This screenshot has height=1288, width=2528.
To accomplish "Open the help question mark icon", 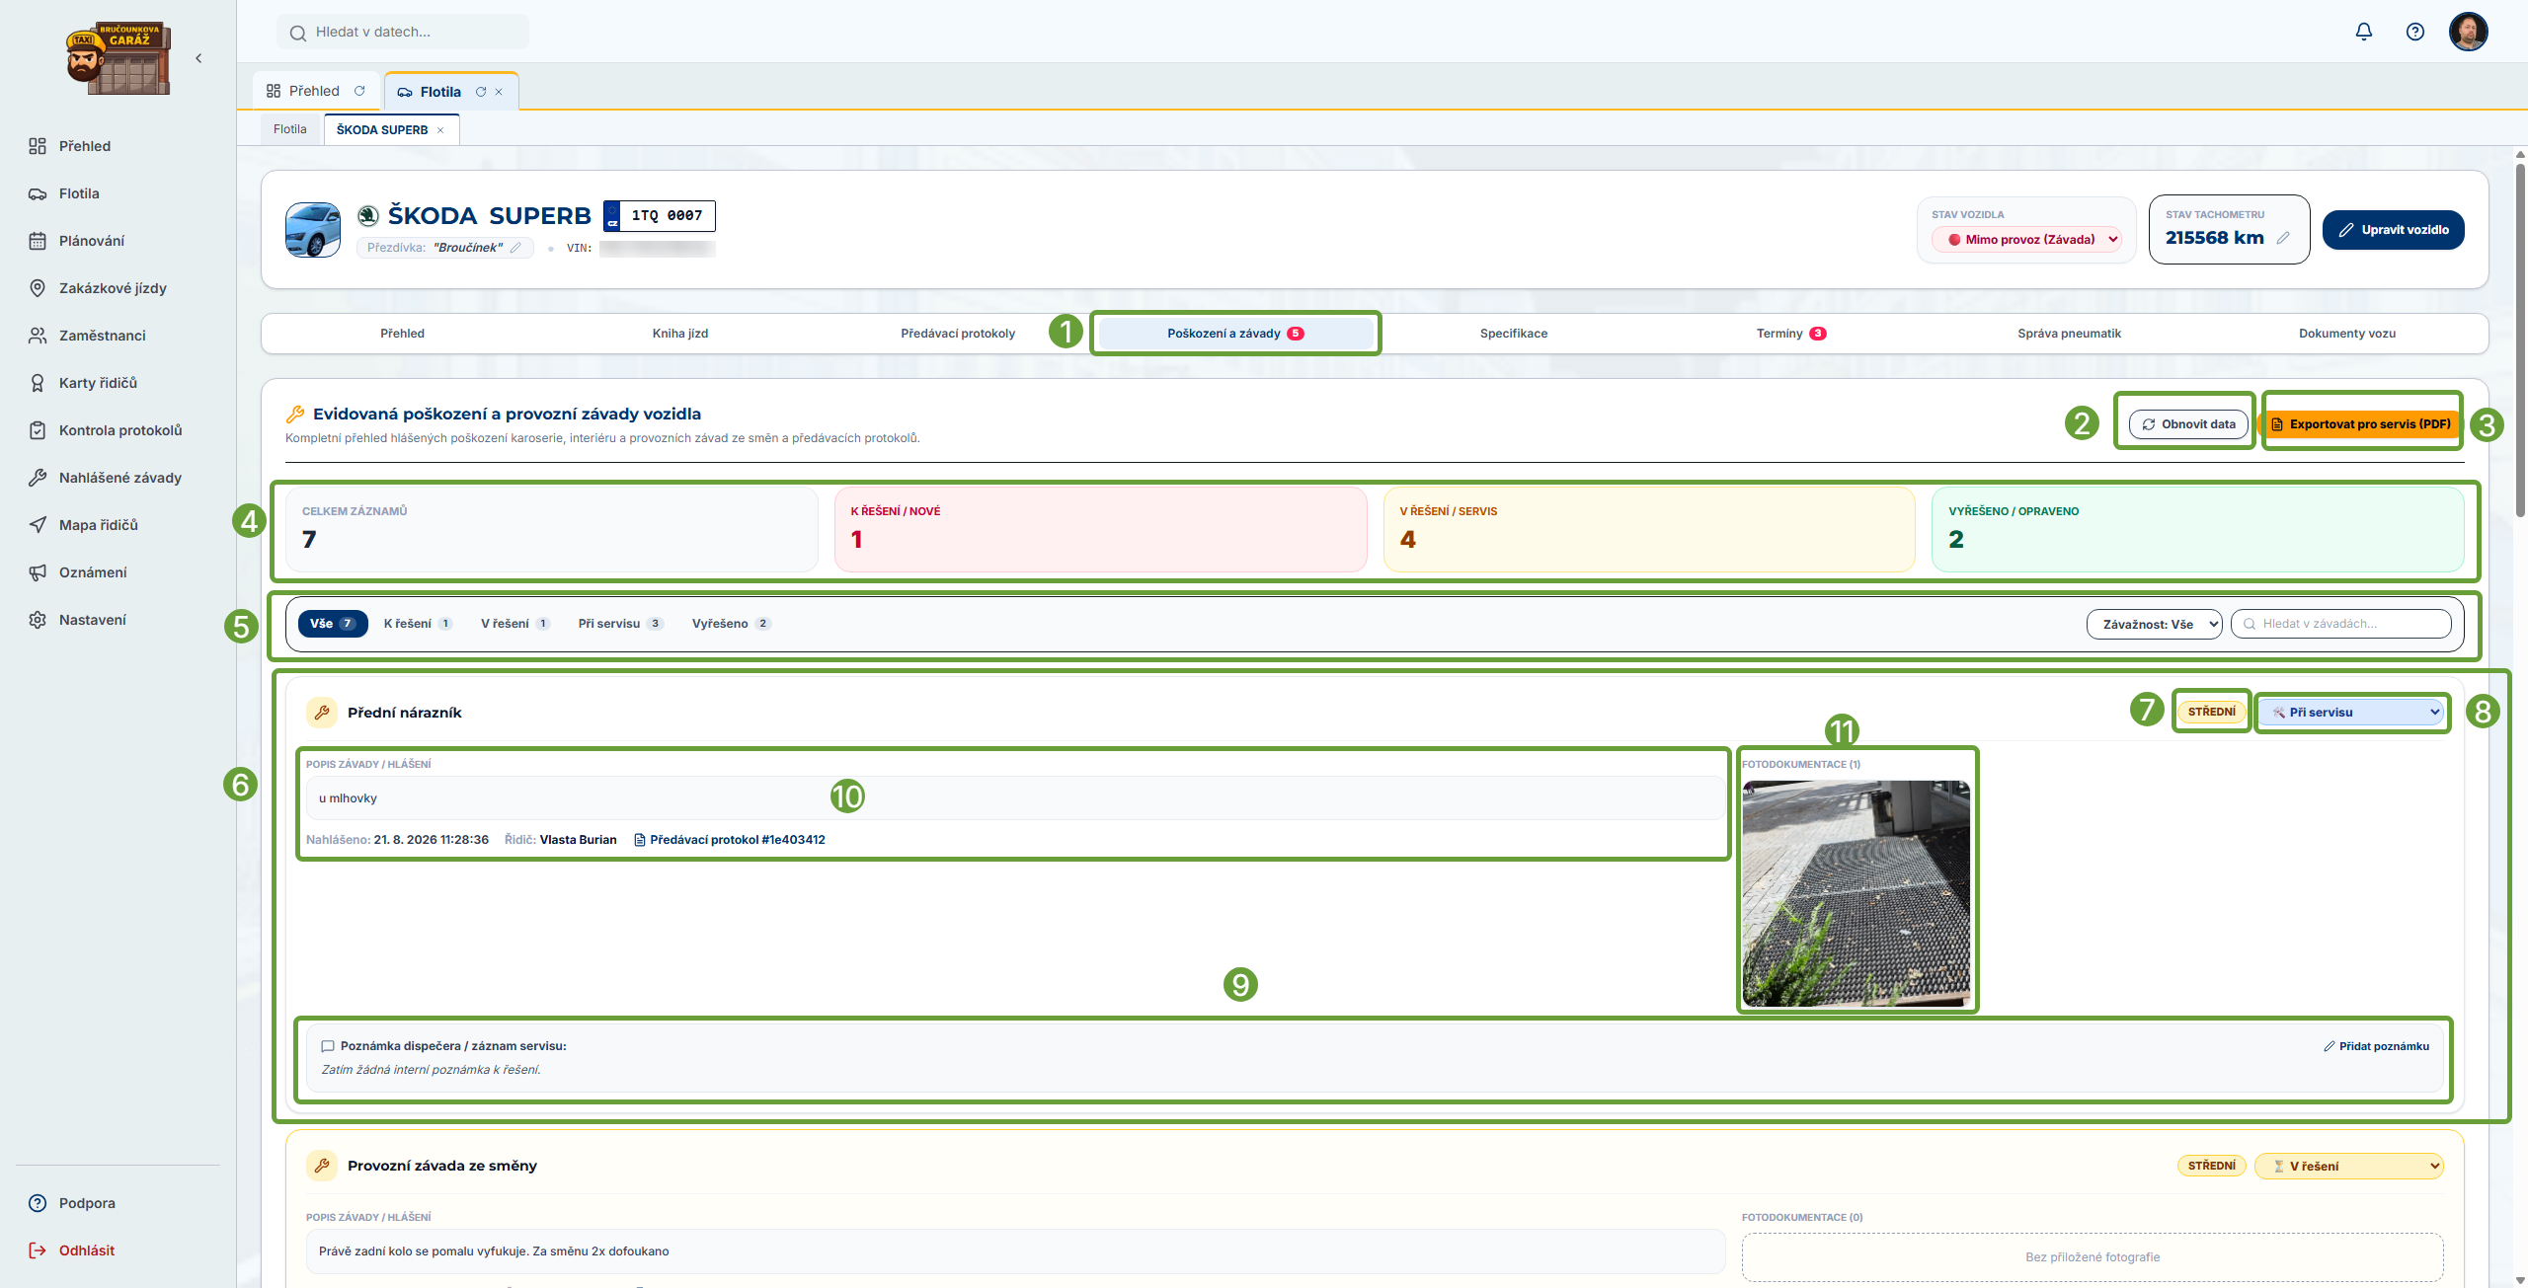I will 2414,32.
